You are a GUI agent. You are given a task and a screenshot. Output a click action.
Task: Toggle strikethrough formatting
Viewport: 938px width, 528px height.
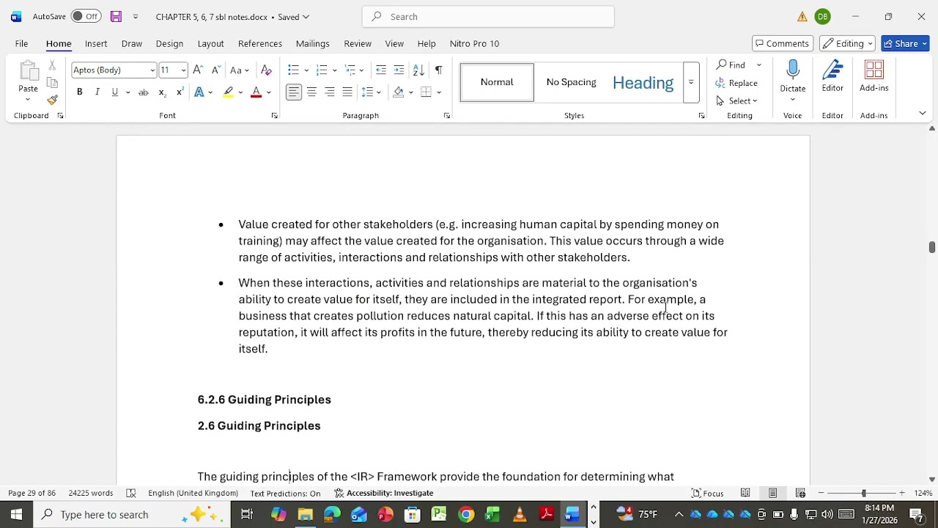pyautogui.click(x=144, y=92)
